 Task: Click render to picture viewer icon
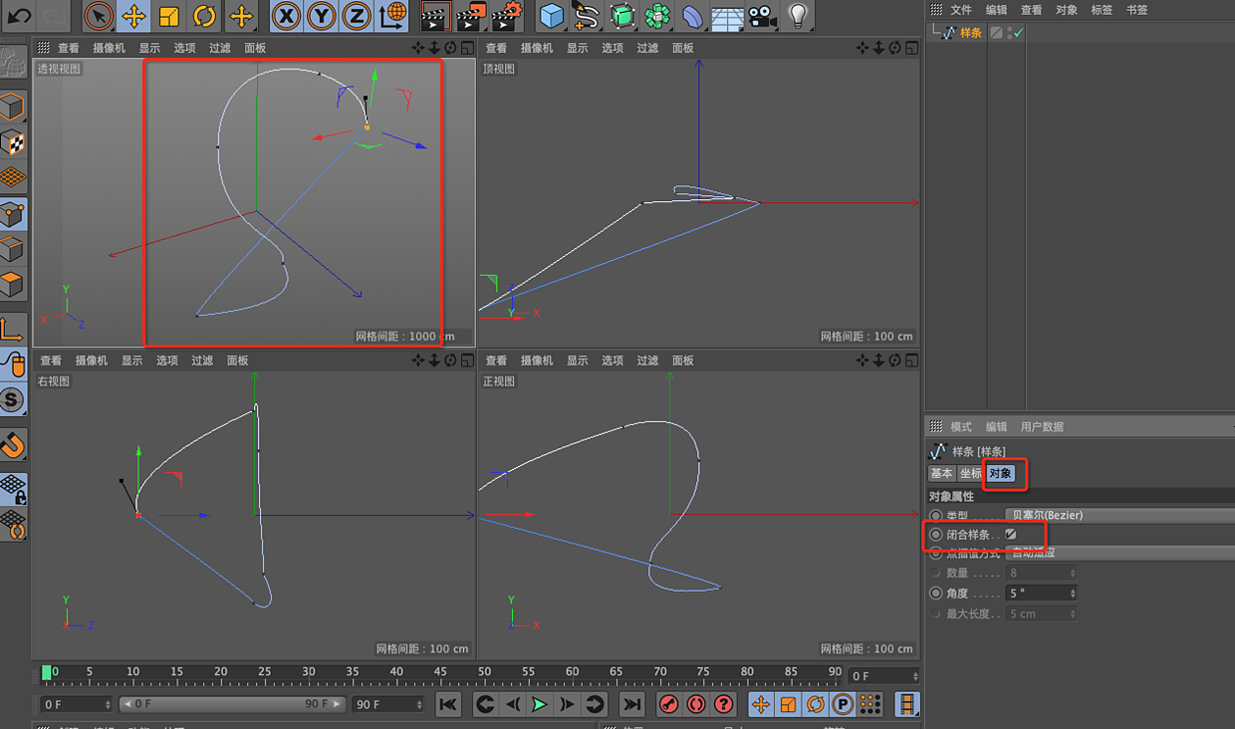tap(470, 15)
